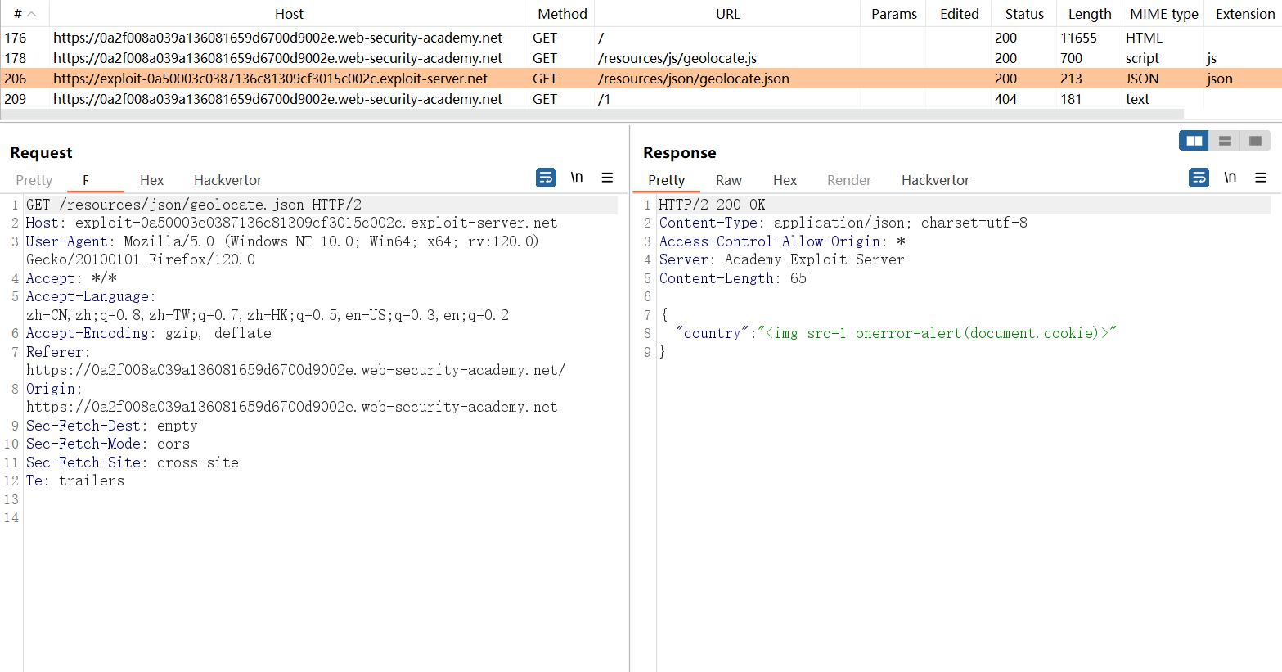Select stacked horizontal layout view icon
This screenshot has height=672, width=1282.
click(x=1225, y=141)
